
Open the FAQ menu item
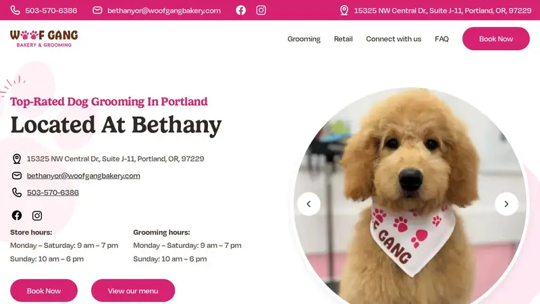point(442,39)
